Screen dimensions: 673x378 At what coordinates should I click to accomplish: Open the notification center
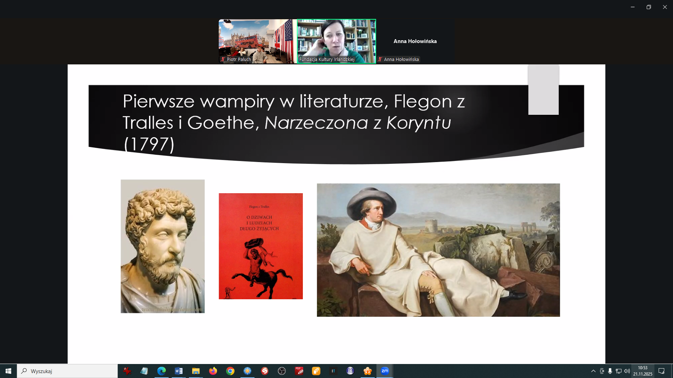[661, 371]
